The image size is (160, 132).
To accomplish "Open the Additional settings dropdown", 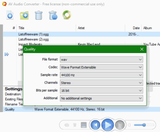I will 102,98.
